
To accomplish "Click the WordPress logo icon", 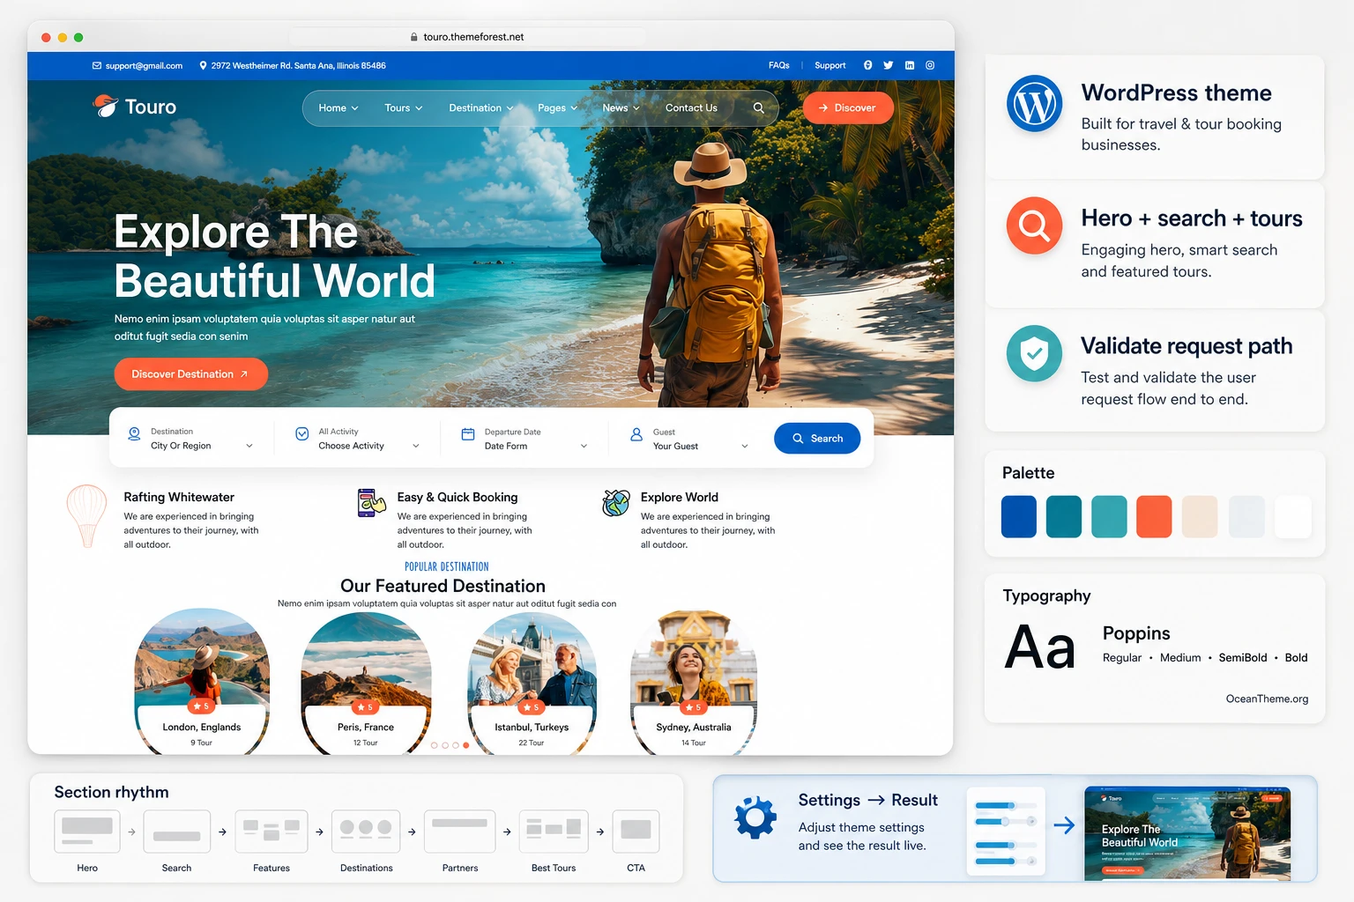I will click(1034, 103).
